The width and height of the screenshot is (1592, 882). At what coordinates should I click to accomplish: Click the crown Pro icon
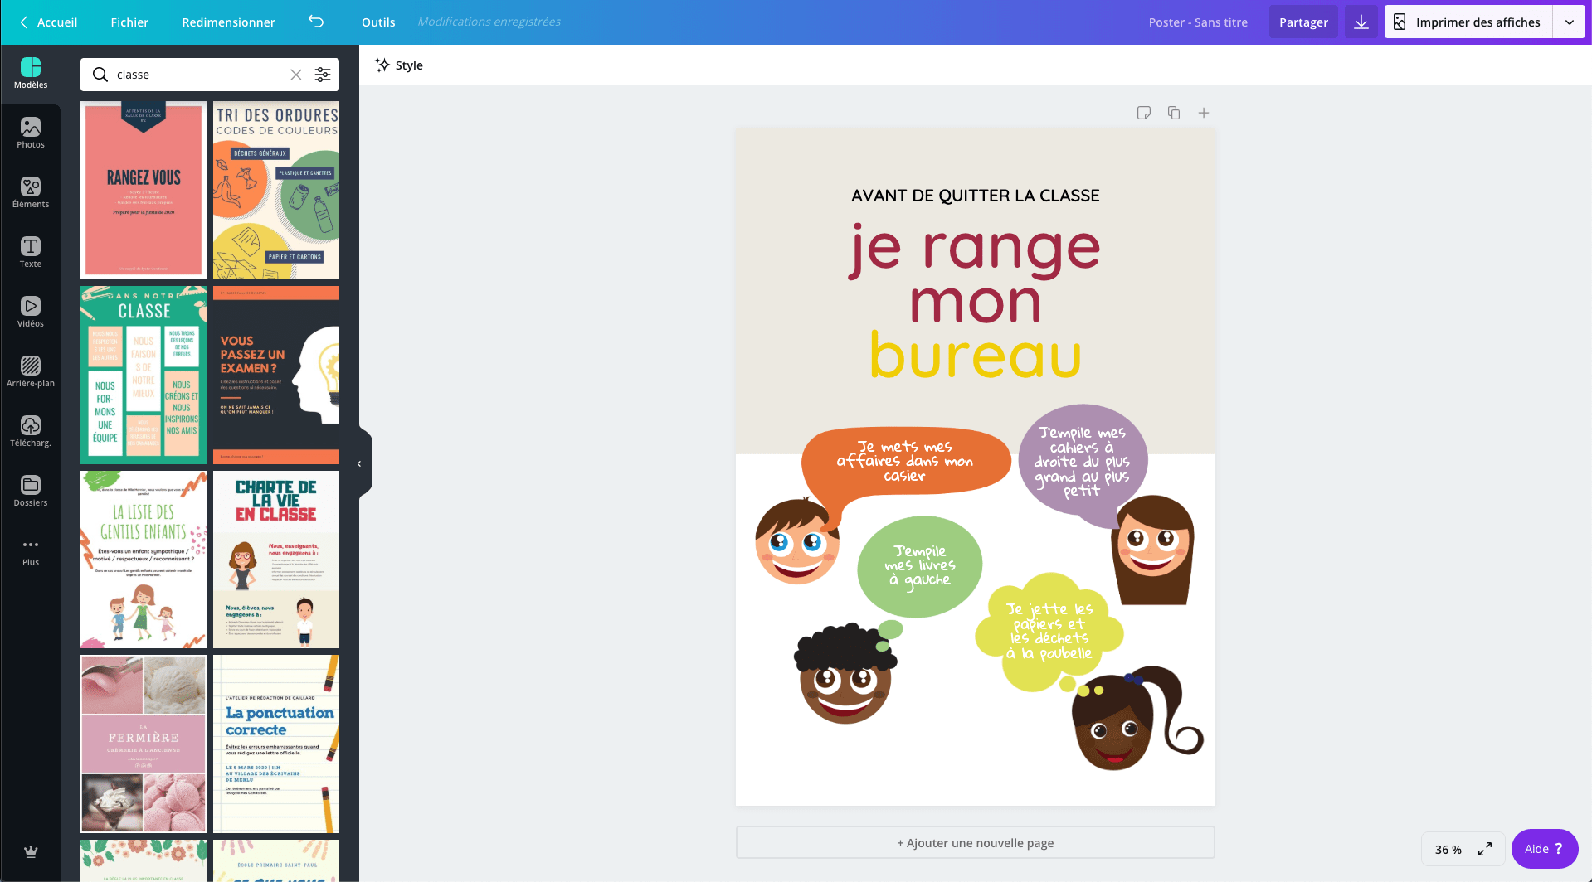click(31, 851)
